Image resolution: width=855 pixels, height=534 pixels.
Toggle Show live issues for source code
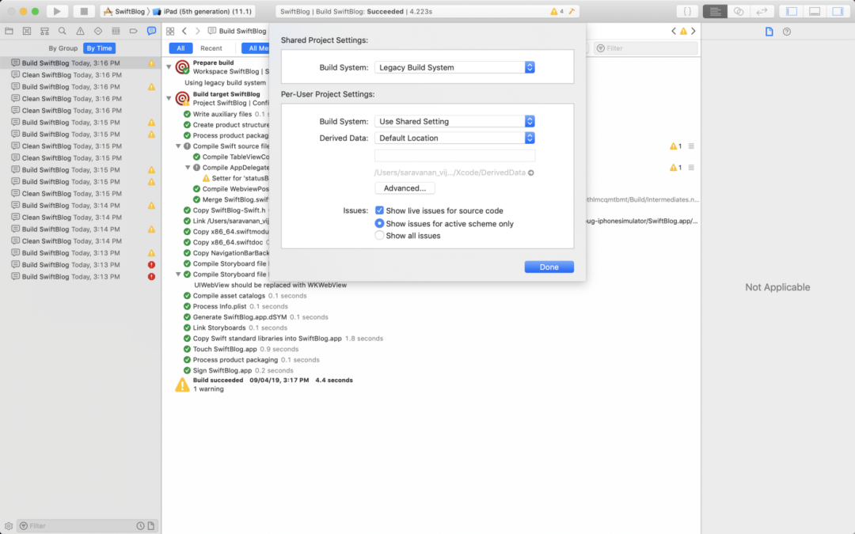pyautogui.click(x=379, y=210)
